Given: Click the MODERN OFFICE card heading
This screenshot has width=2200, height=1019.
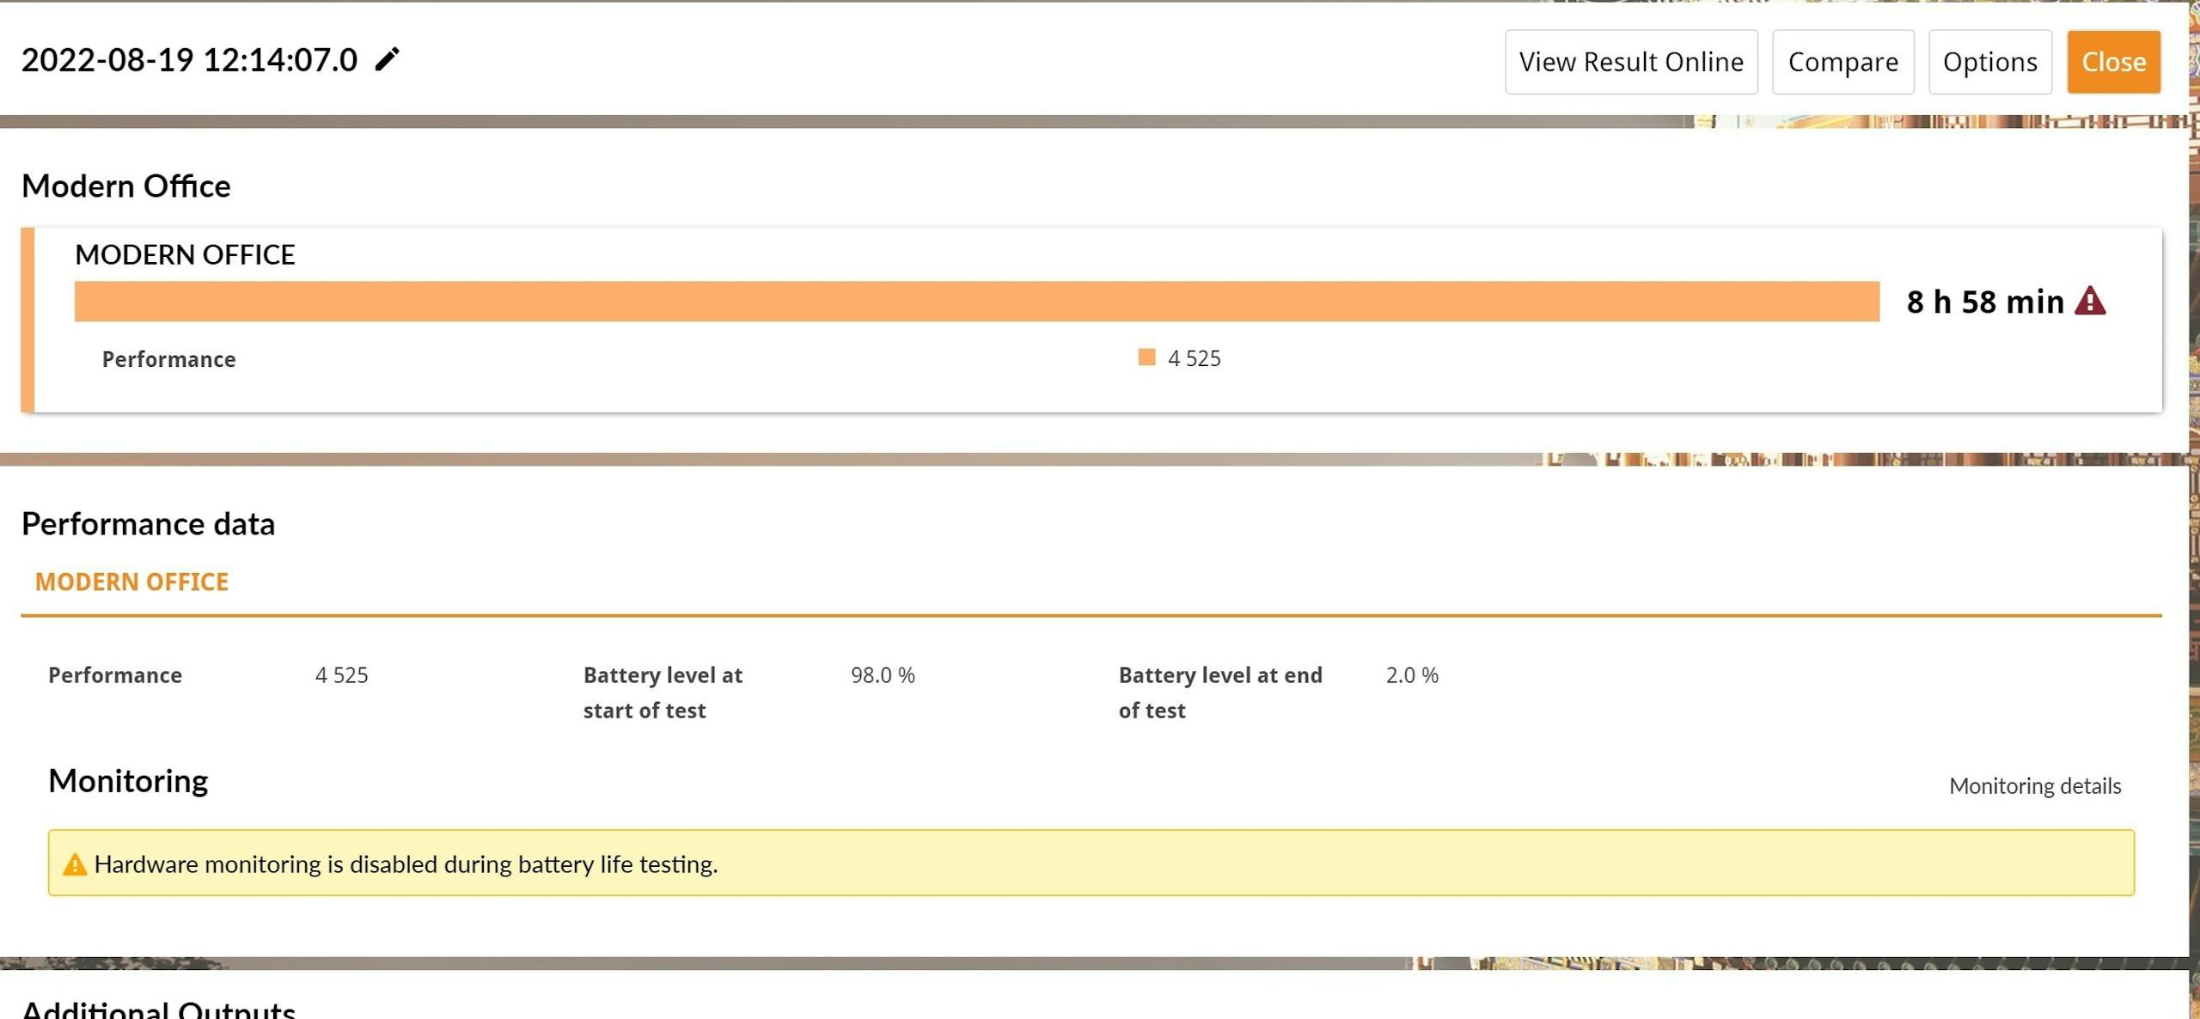Looking at the screenshot, I should [x=185, y=254].
